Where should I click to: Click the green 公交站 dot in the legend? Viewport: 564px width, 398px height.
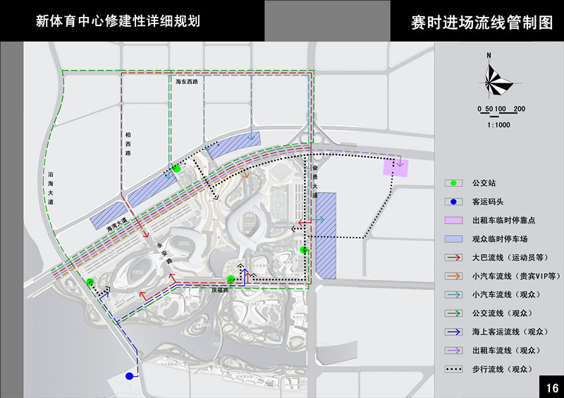click(x=455, y=183)
